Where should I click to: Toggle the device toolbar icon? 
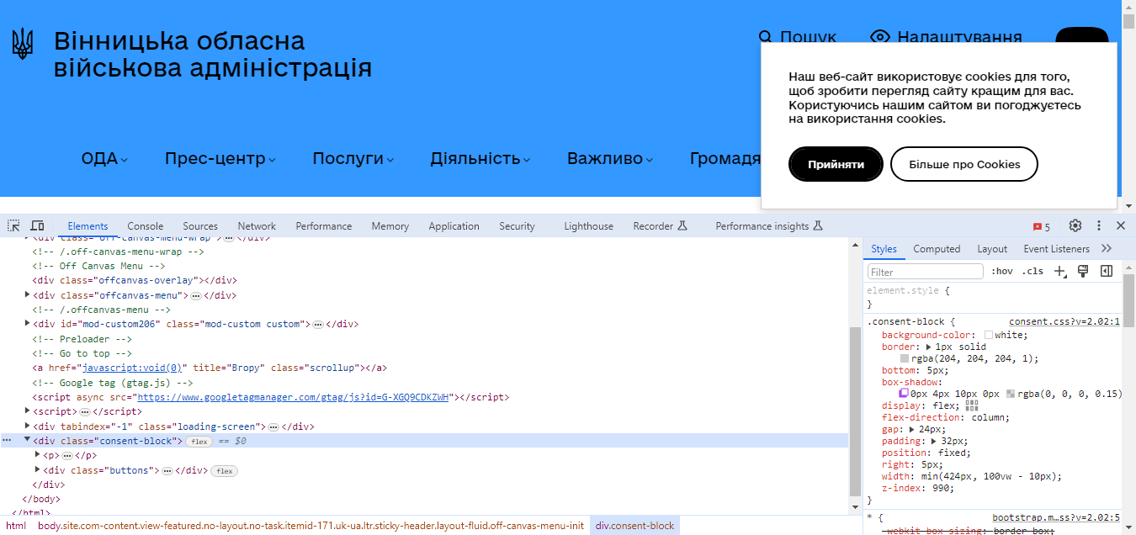click(x=37, y=225)
